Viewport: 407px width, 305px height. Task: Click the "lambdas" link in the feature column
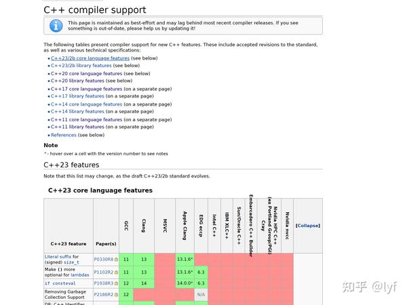coord(79,274)
